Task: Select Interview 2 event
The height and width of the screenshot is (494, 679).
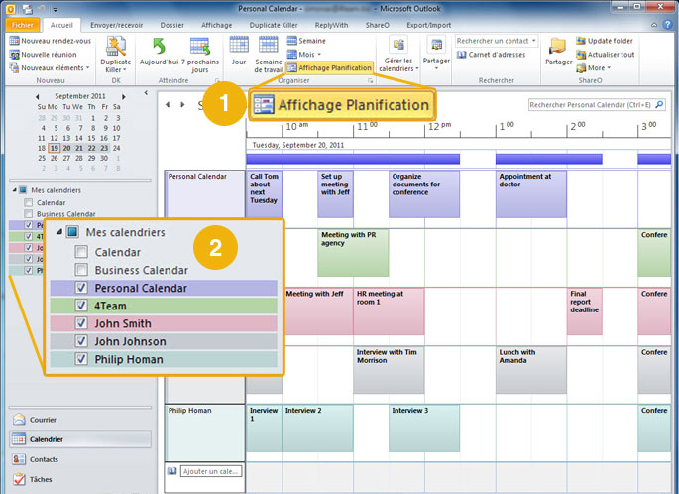Action: tap(317, 429)
